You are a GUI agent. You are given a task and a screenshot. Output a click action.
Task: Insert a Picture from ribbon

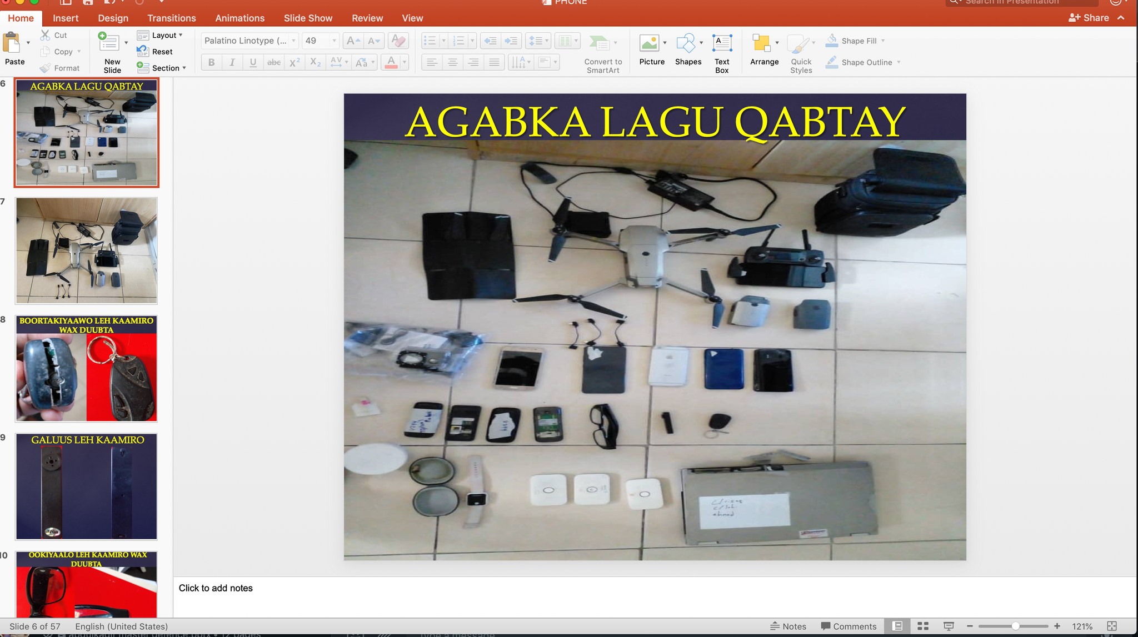click(x=649, y=43)
